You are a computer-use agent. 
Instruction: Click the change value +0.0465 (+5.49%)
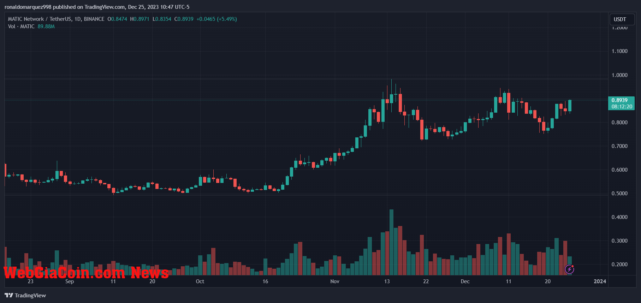pos(217,19)
